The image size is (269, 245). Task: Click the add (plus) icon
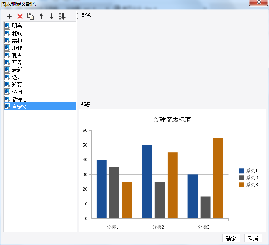point(9,16)
